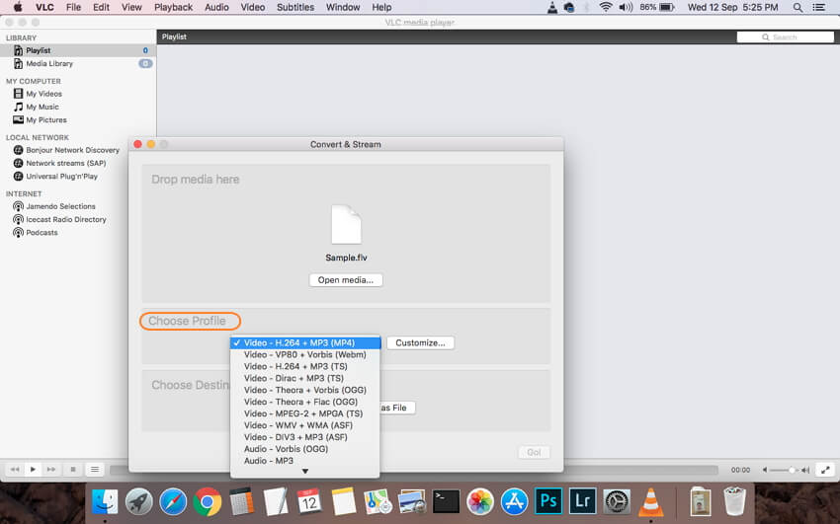Choose Video - Theora + Vorbis (OGG) option
This screenshot has width=840, height=524.
click(x=305, y=390)
